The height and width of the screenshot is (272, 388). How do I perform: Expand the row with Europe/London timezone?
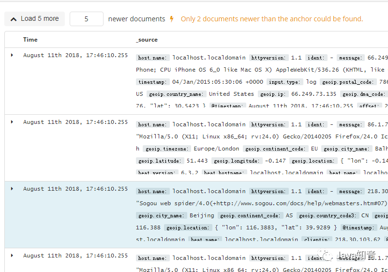pos(12,122)
